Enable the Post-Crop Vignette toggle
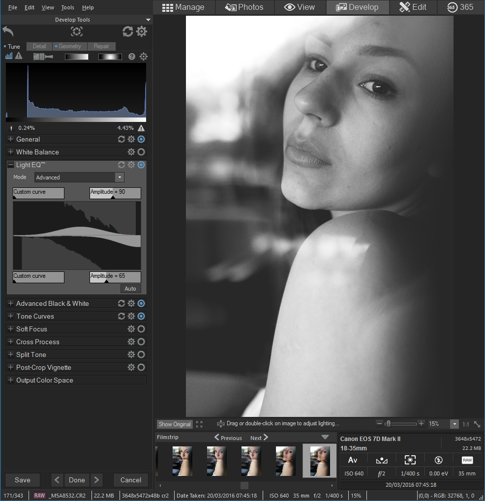 point(141,367)
